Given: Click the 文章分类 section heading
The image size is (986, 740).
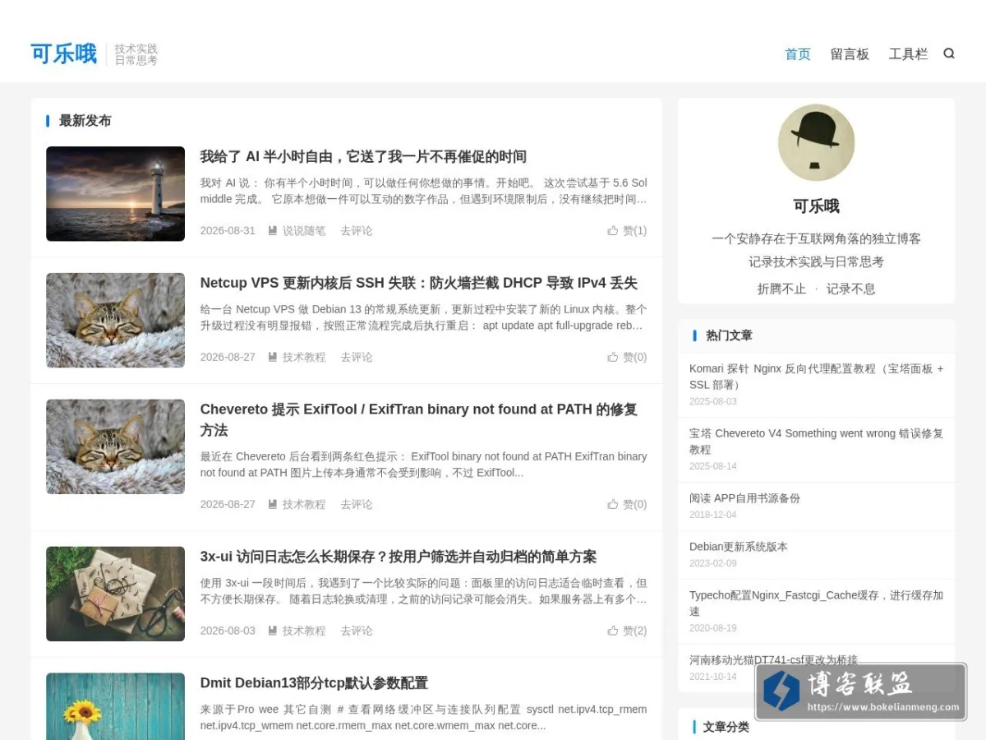Looking at the screenshot, I should 726,727.
